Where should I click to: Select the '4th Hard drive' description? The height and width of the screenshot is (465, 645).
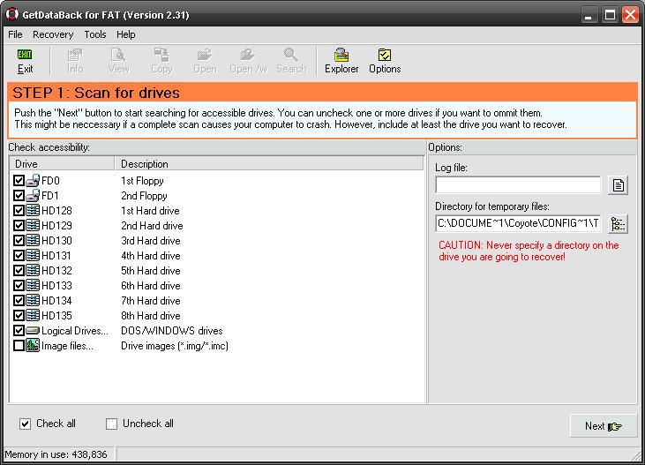pos(151,256)
